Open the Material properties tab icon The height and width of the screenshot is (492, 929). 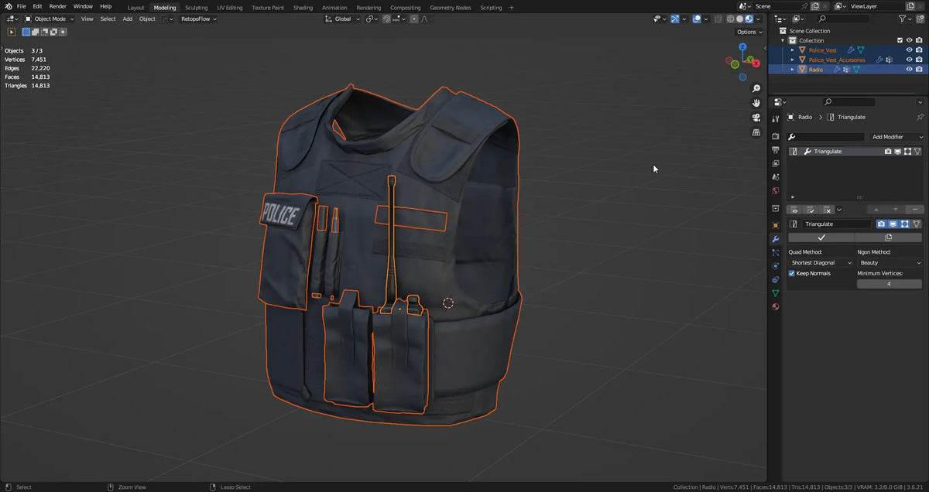pyautogui.click(x=776, y=306)
